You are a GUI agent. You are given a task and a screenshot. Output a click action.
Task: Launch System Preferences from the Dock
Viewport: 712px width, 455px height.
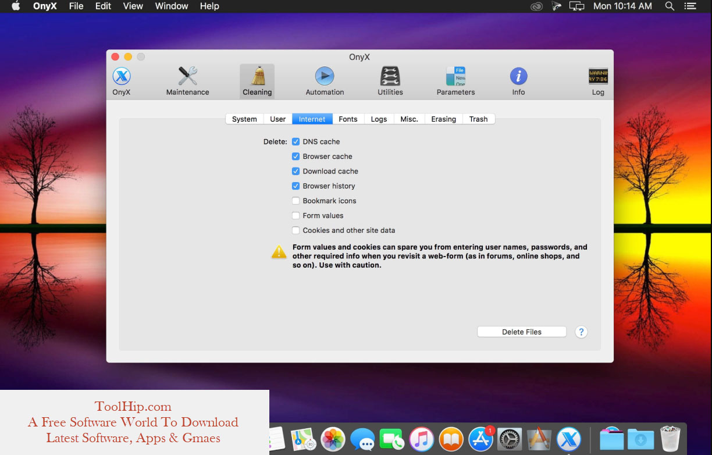510,439
